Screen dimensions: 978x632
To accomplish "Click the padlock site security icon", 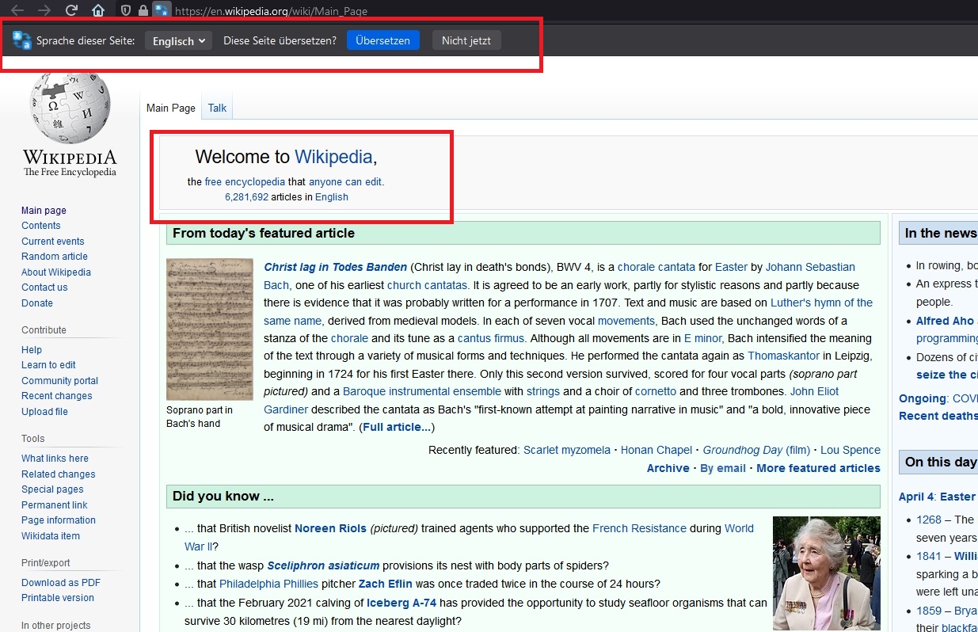I will click(143, 10).
